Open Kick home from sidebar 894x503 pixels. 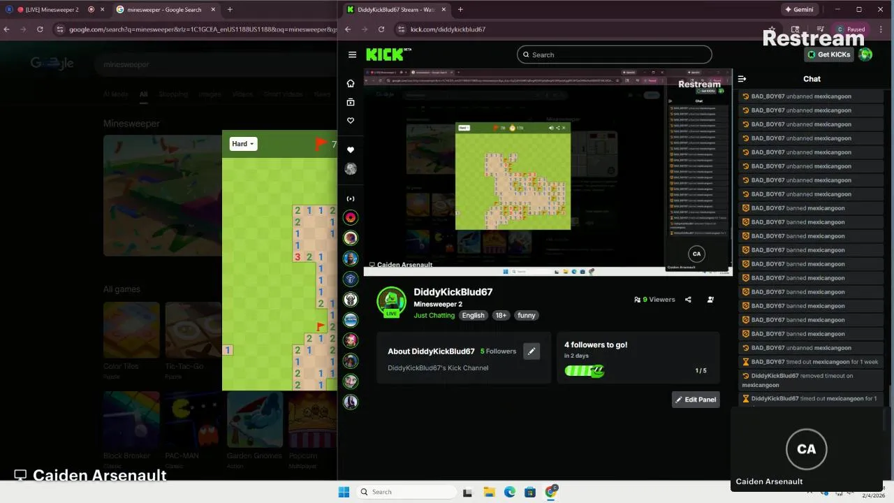[351, 83]
